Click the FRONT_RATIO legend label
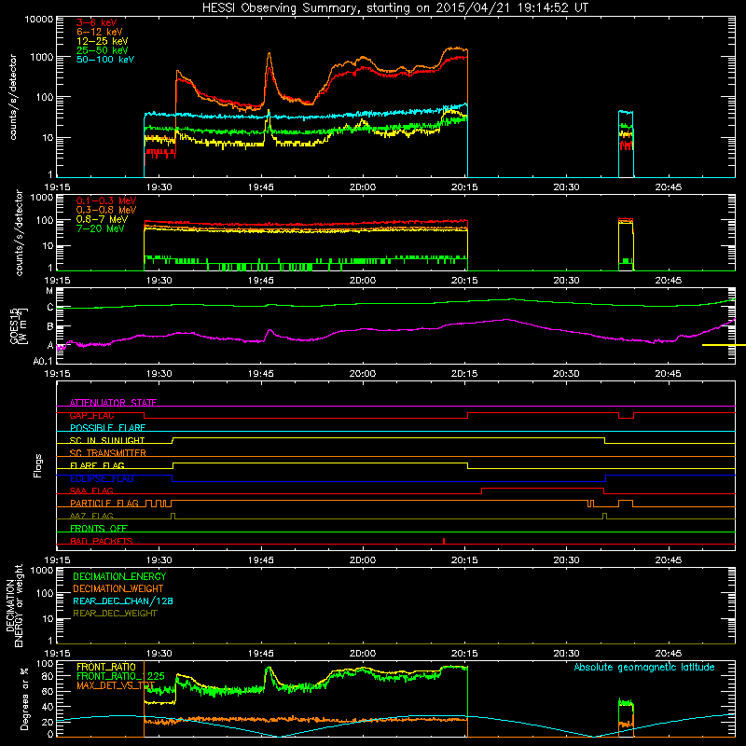The image size is (746, 746). [106, 667]
